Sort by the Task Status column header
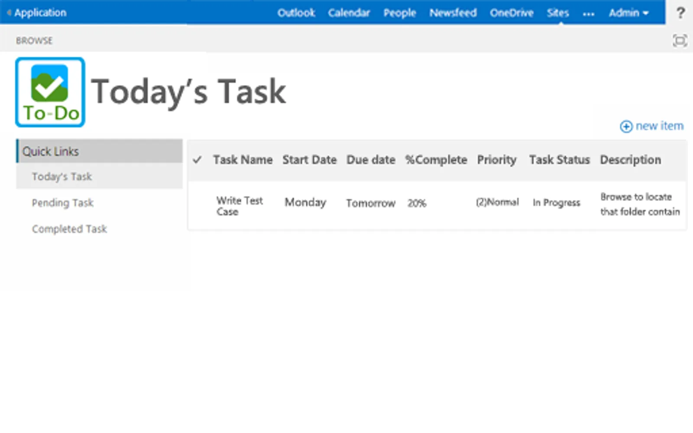Image resolution: width=693 pixels, height=433 pixels. [560, 160]
